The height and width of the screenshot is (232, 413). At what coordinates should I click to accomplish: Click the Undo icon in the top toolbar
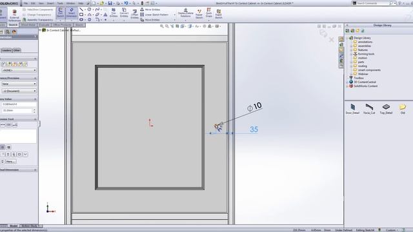point(126,3)
